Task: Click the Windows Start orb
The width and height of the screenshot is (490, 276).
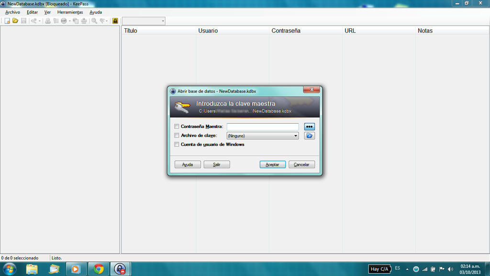Action: [x=10, y=269]
